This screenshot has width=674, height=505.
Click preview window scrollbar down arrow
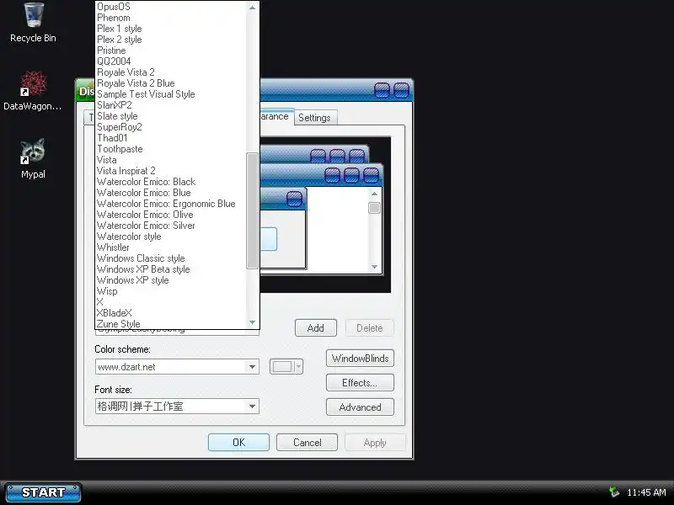374,267
